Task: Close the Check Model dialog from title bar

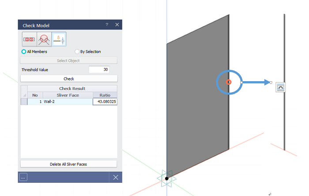Action: (x=117, y=25)
